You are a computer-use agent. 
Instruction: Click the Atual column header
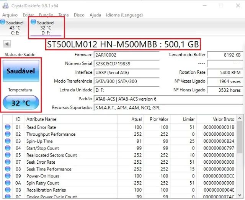[131, 119]
